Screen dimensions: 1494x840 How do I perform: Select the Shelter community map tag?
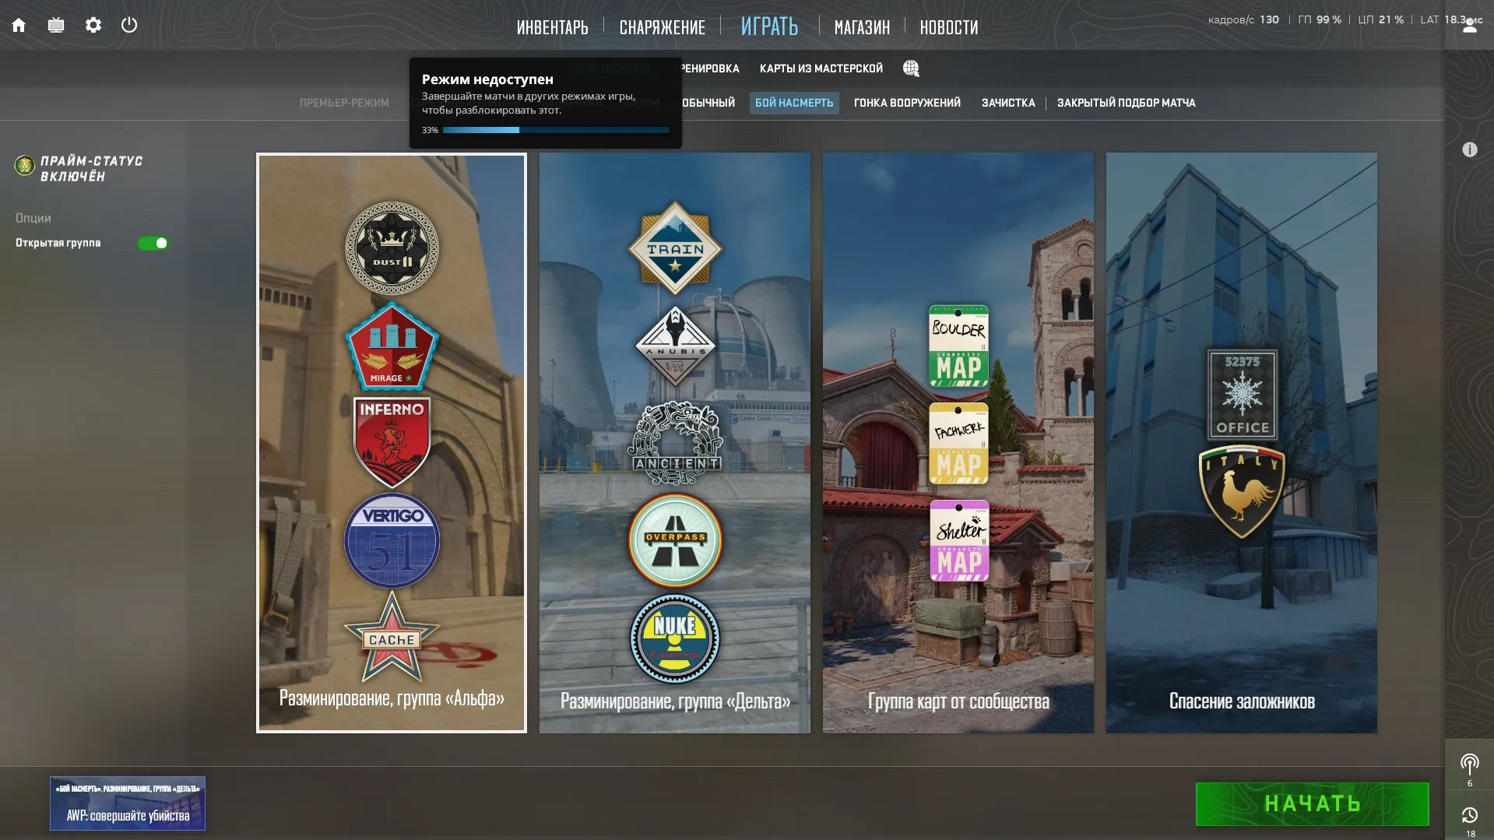[959, 541]
